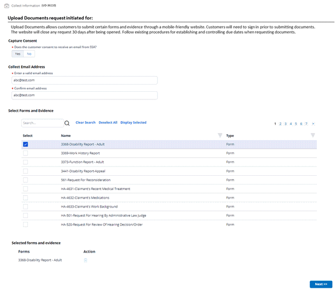Go to page 2 of forms
The height and width of the screenshot is (290, 335).
[x=280, y=124]
